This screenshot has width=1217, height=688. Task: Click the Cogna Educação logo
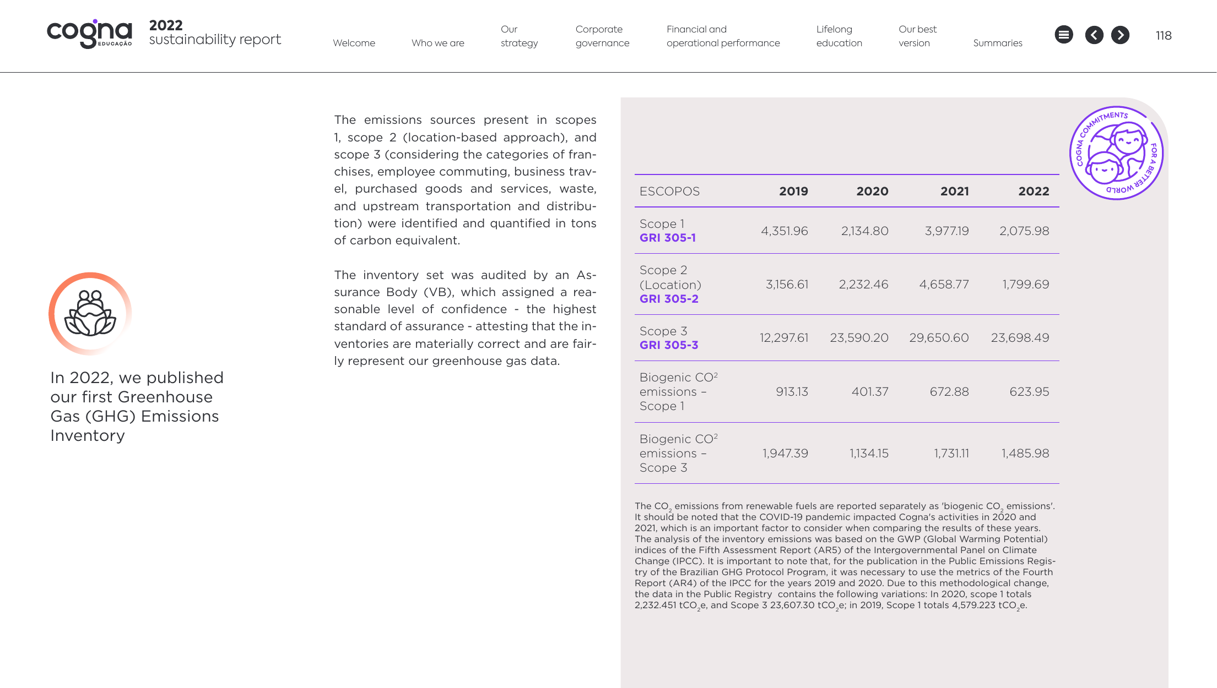pos(90,34)
